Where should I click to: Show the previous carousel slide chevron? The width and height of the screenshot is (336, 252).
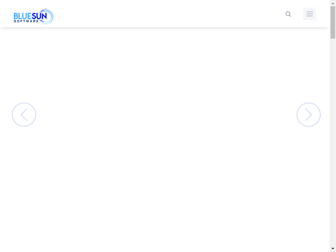click(x=24, y=115)
